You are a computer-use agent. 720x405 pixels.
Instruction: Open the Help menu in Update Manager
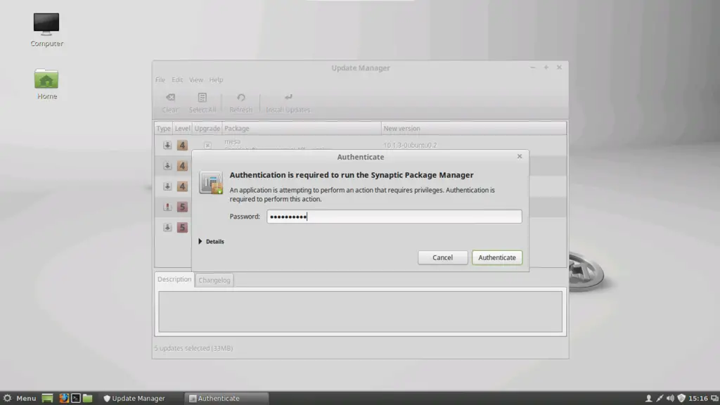click(216, 80)
